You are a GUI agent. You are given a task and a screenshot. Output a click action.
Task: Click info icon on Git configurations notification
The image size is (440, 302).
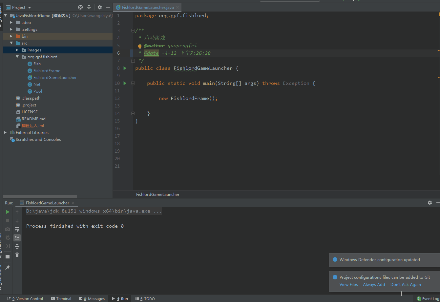(335, 277)
